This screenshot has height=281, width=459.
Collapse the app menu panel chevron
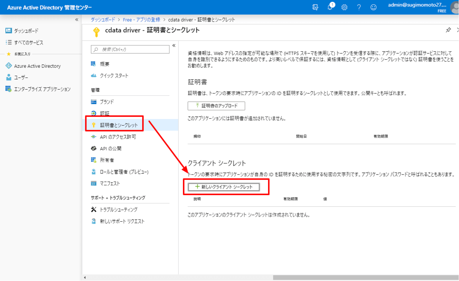click(174, 46)
